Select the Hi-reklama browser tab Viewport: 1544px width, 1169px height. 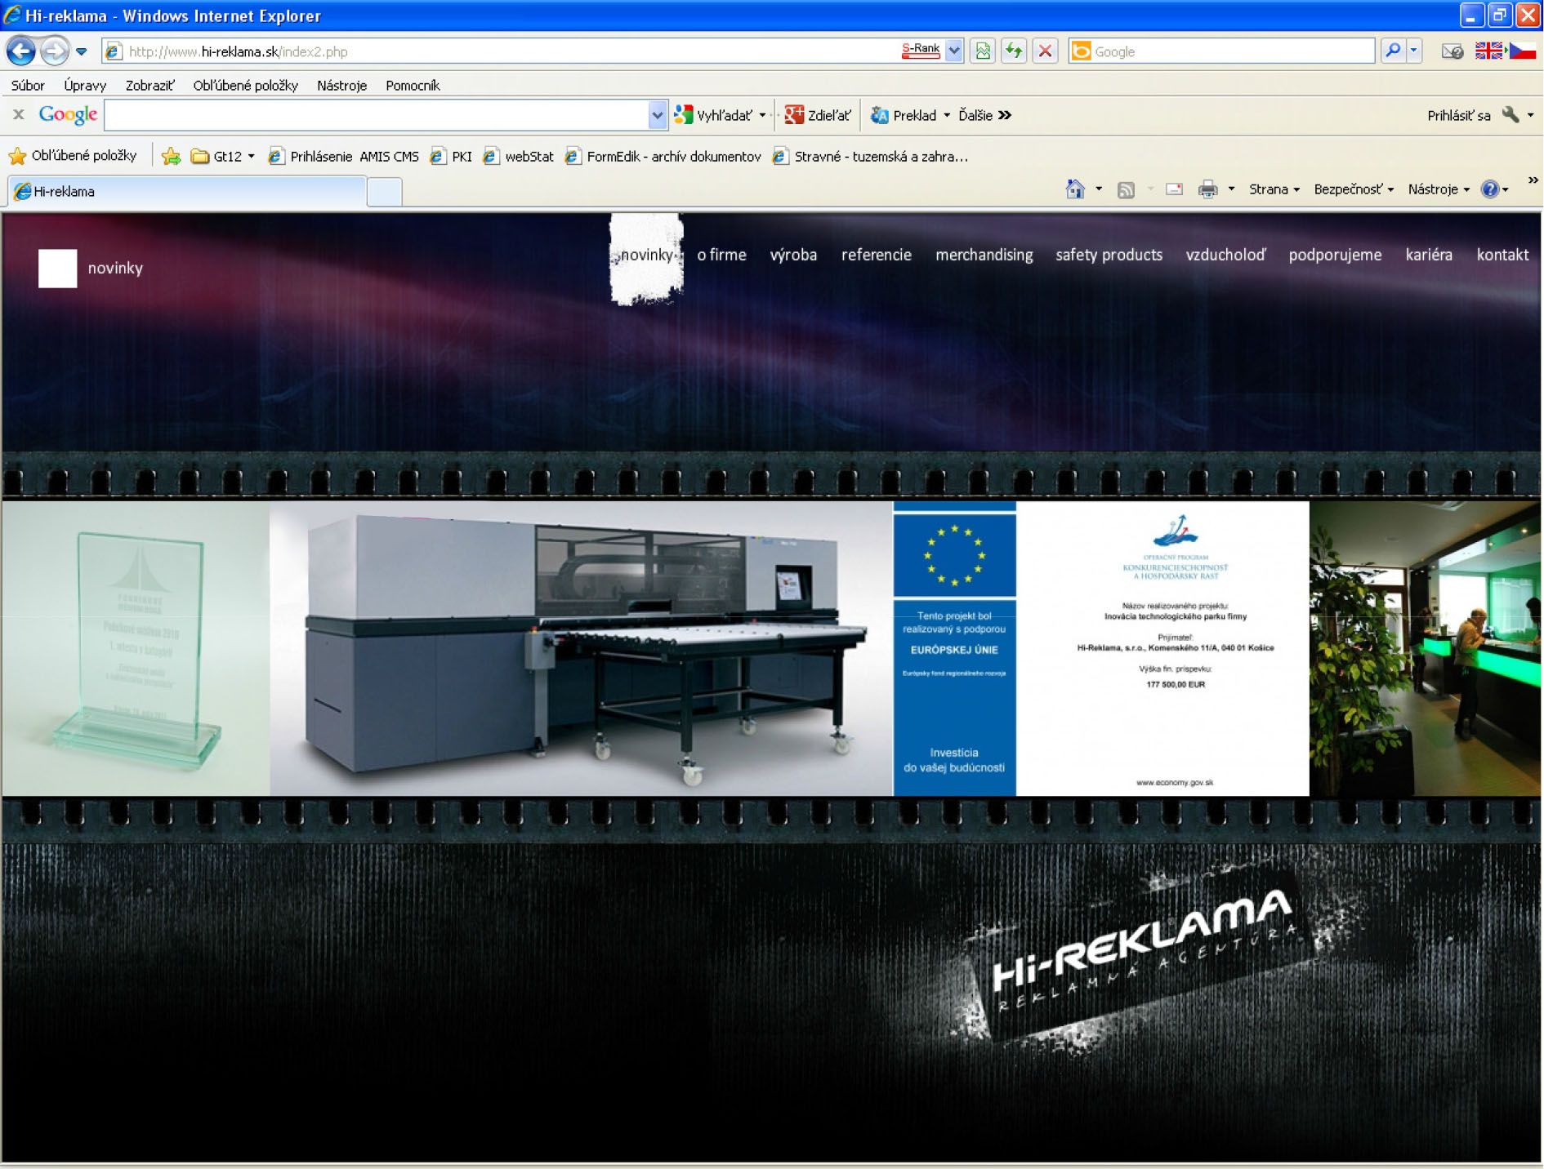(x=187, y=191)
